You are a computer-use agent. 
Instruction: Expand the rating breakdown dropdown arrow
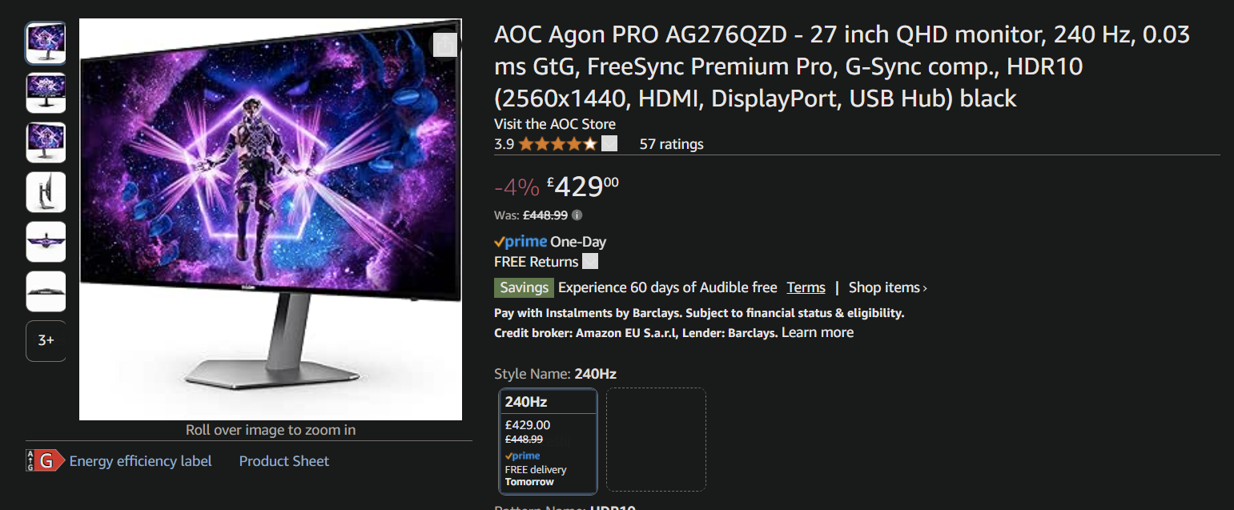[609, 144]
